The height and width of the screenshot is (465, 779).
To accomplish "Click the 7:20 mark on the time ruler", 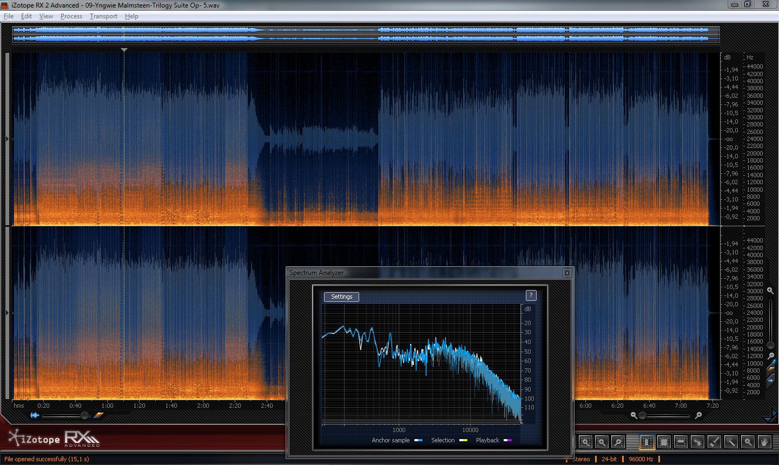I will tap(713, 406).
